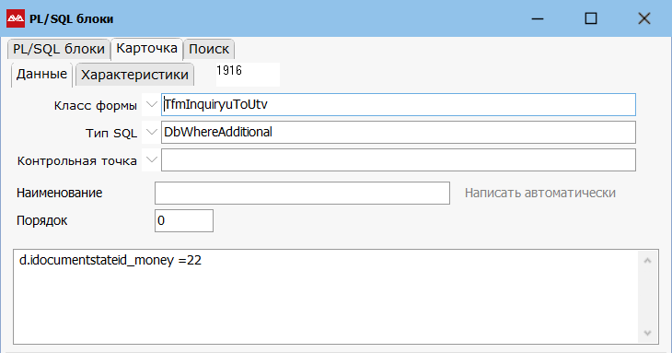Open the Класс формы dropdown arrow
This screenshot has width=672, height=353.
click(x=151, y=105)
